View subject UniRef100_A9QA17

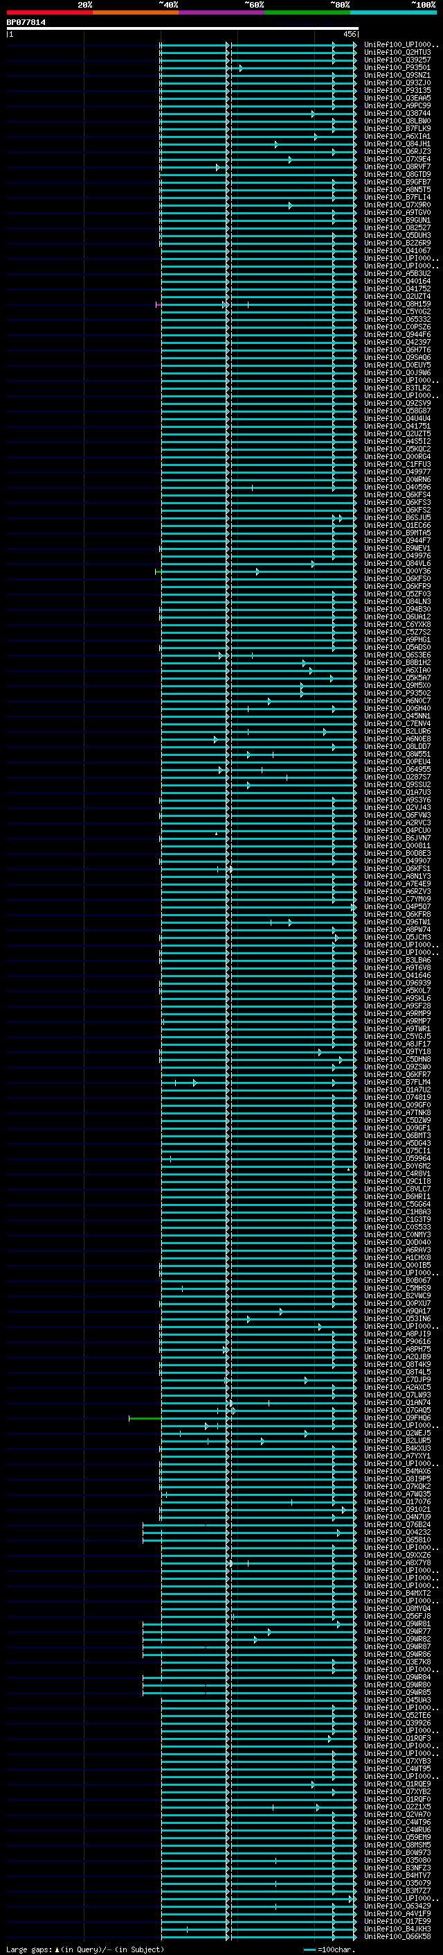tap(397, 1311)
